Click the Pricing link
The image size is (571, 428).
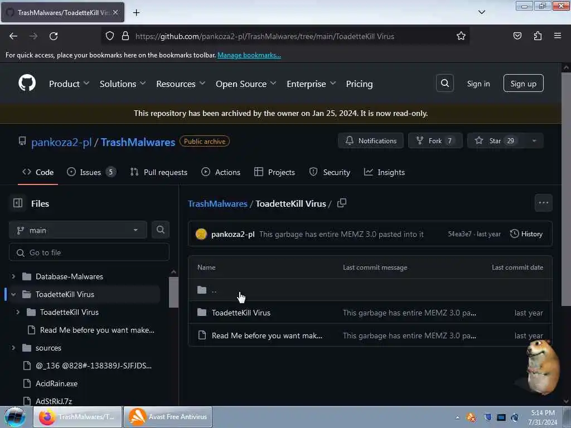coord(359,84)
